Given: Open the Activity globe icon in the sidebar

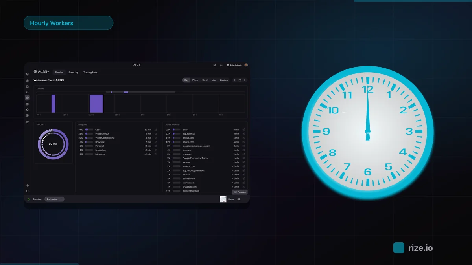Looking at the screenshot, I should coord(27,97).
